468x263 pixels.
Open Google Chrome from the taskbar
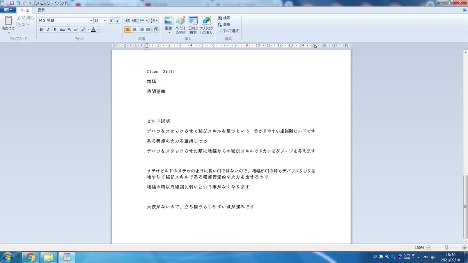coord(30,257)
